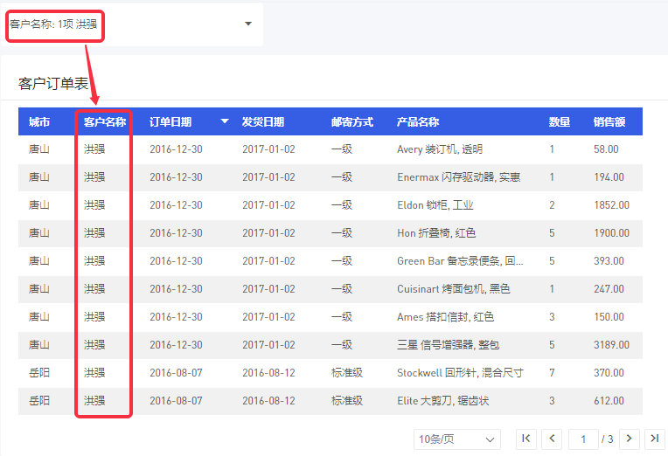Jump to first page of the table

tap(526, 439)
